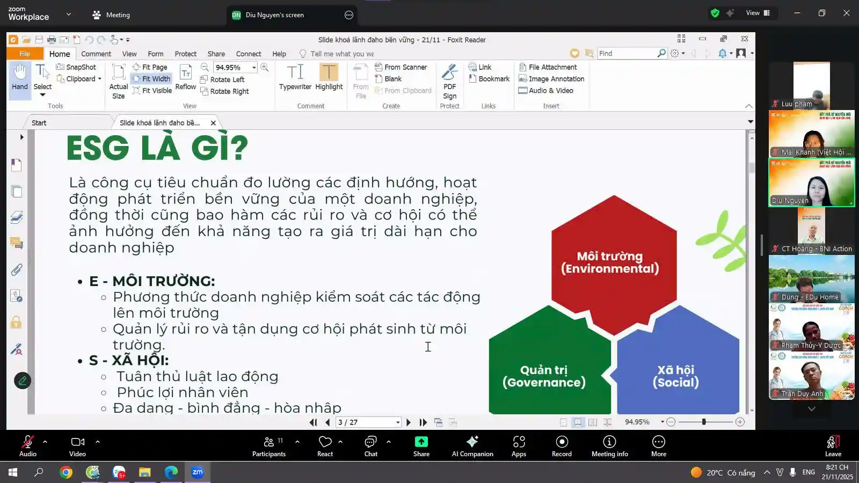Unmute audio in Zoom toolbar

(27, 446)
